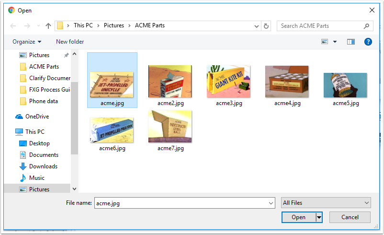Click the pin icon next to Pictures

[x=66, y=55]
